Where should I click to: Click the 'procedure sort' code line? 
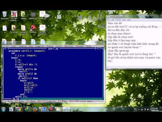(27, 51)
